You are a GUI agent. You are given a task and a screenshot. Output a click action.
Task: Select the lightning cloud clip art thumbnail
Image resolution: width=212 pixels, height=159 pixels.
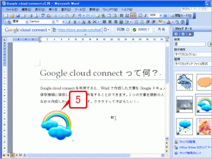[184, 127]
